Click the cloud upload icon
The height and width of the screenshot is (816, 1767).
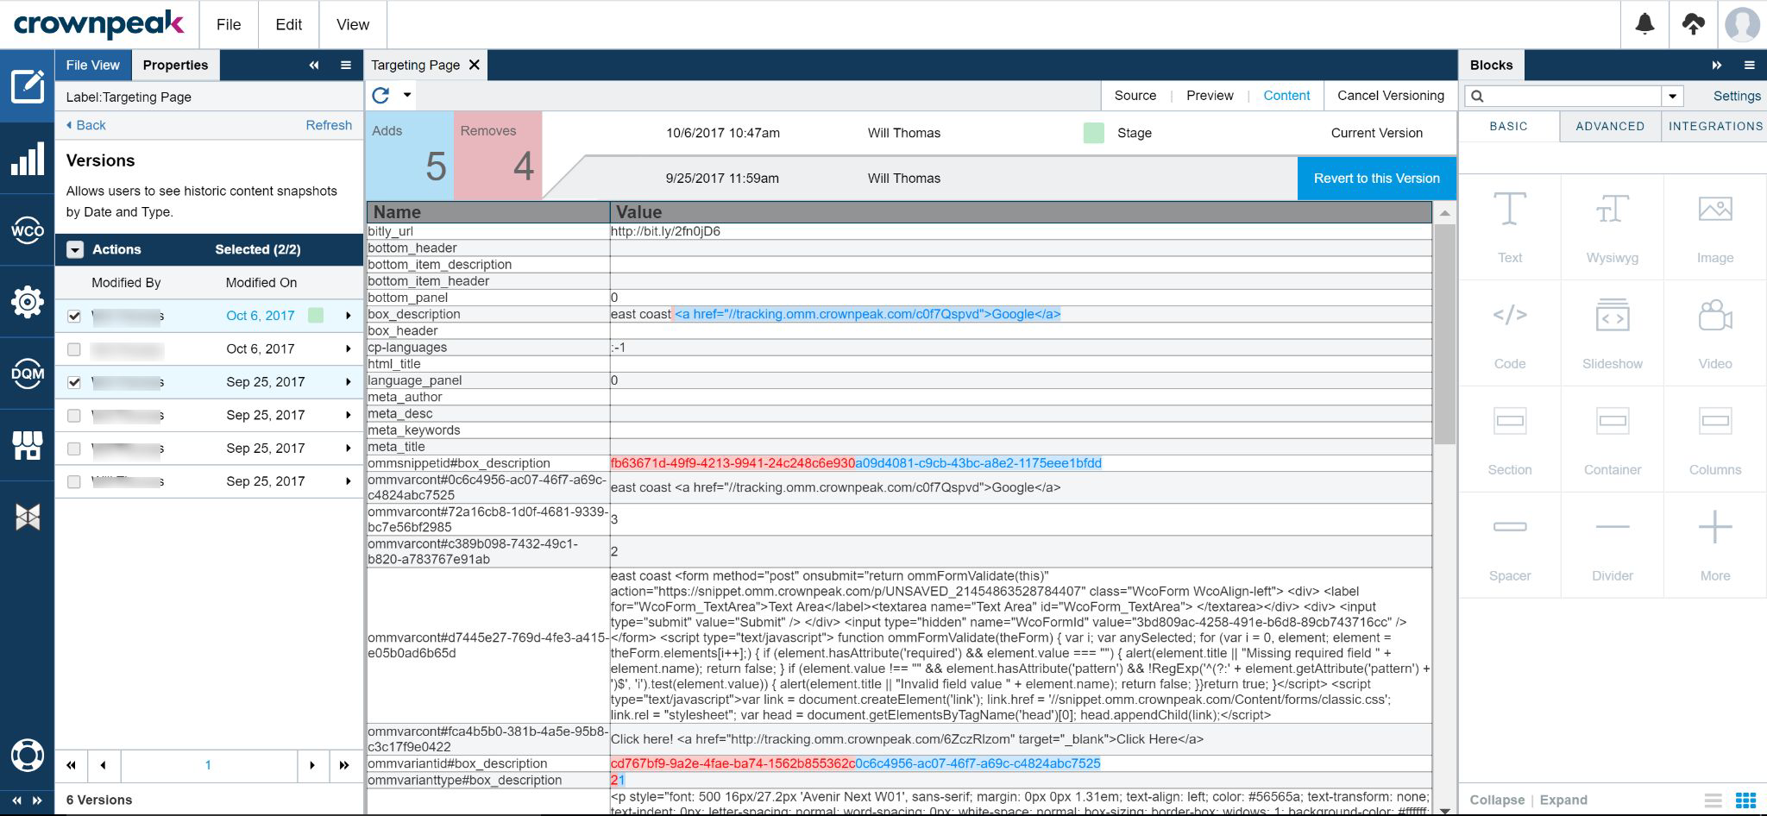pyautogui.click(x=1694, y=24)
